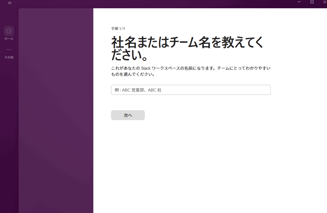Image resolution: width=327 pixels, height=213 pixels.
Task: Close the Slack window
Action: point(324,2)
